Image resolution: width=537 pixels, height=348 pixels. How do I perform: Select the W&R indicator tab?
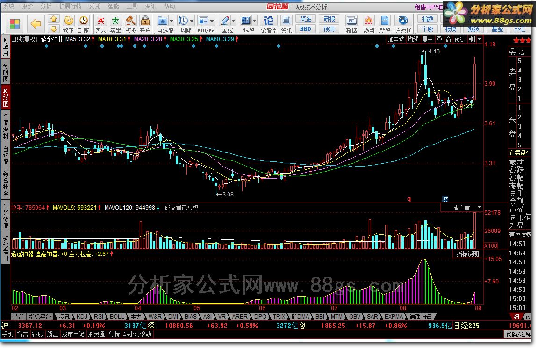click(155, 317)
